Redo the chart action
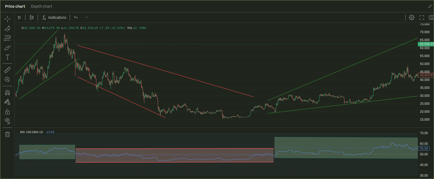 click(x=86, y=17)
